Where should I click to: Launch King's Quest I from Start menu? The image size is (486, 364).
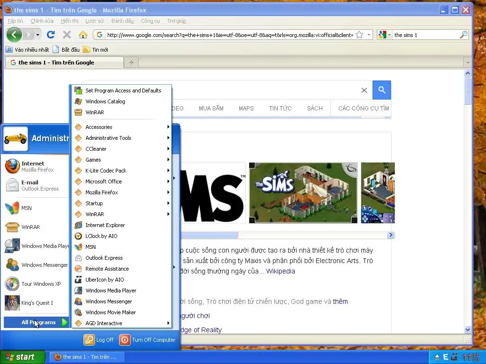click(36, 303)
